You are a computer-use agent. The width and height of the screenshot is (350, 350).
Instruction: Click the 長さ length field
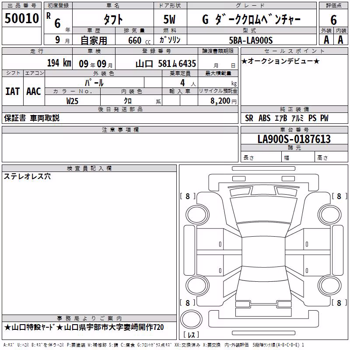261,157
